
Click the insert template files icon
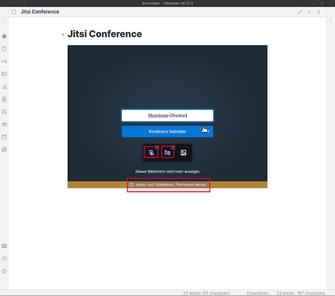[4, 150]
